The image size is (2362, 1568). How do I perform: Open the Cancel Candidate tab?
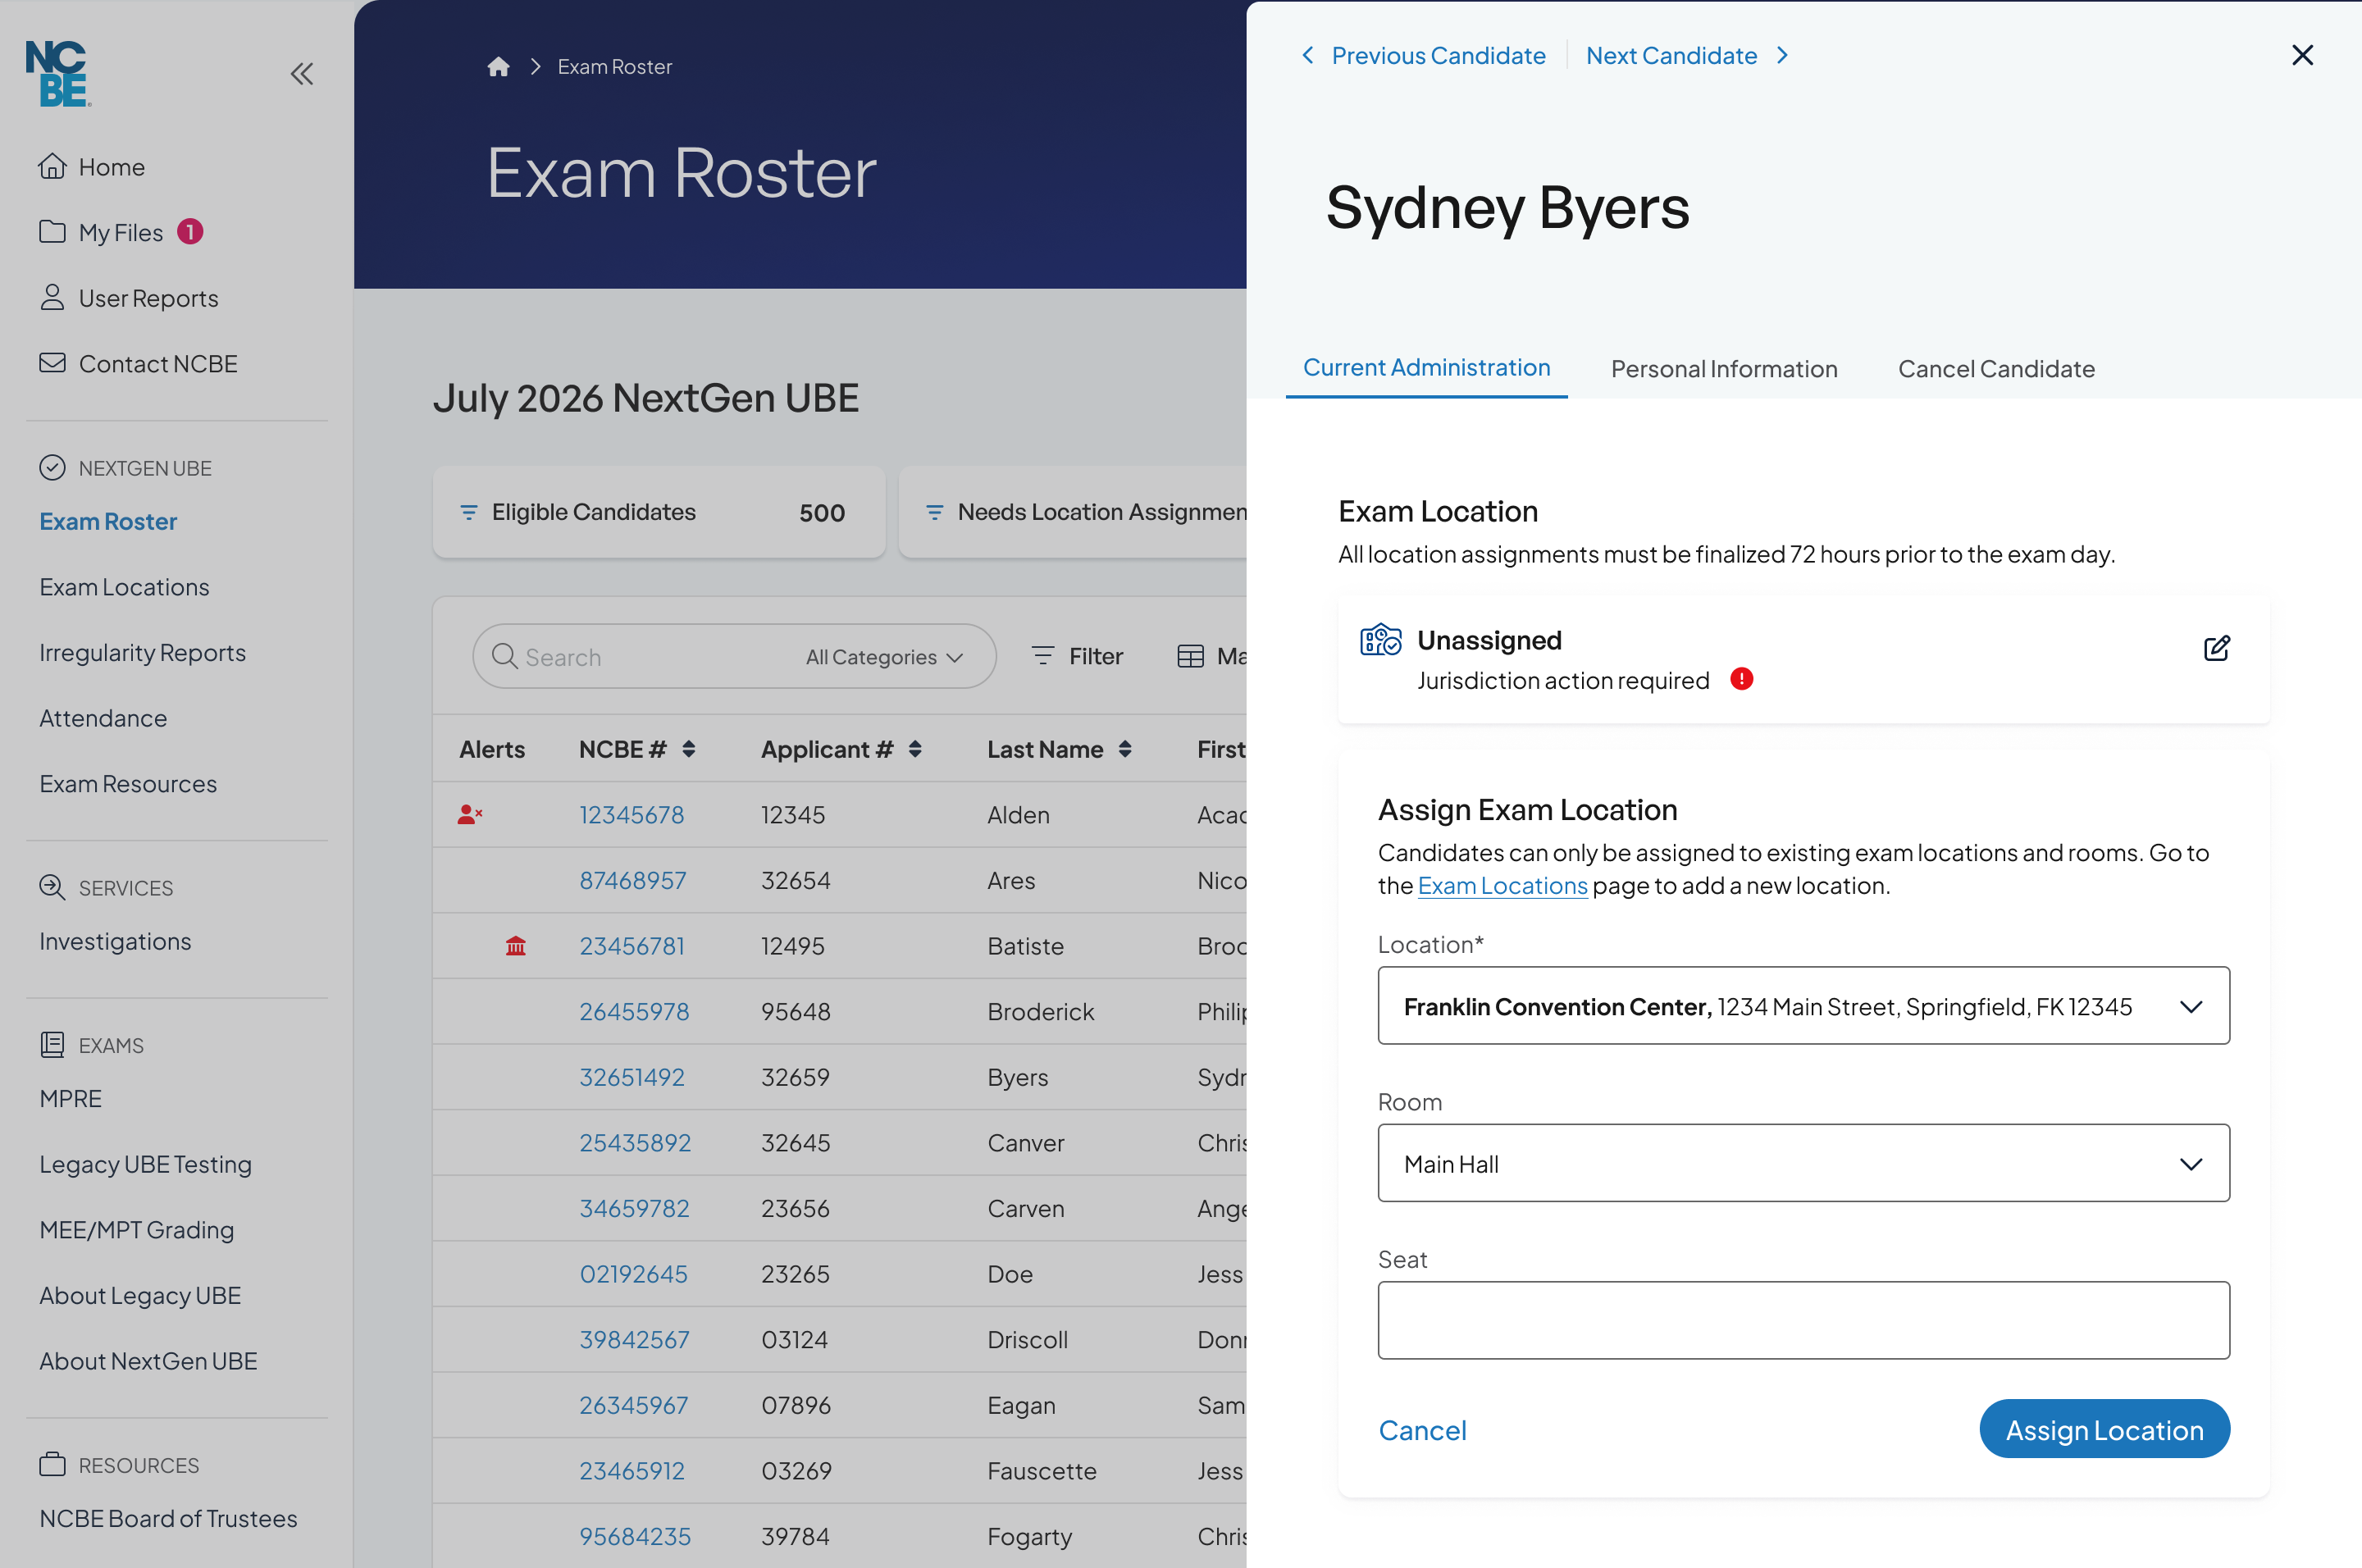tap(1996, 369)
